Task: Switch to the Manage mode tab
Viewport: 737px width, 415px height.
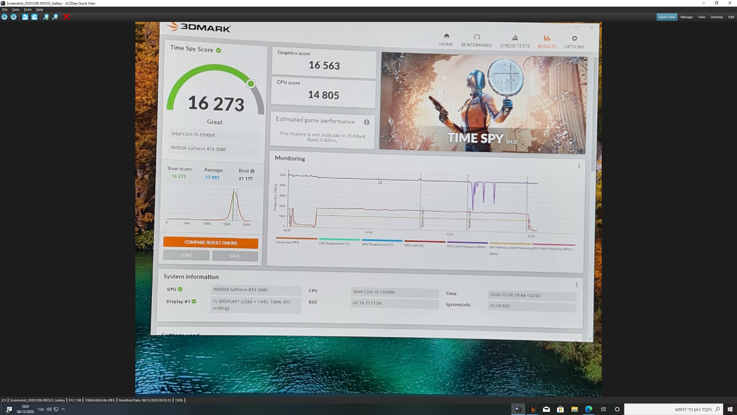Action: [686, 17]
